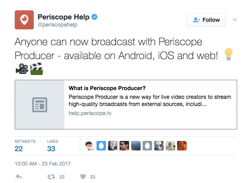This screenshot has width=251, height=183.
Task: Click the retweet icon below the tweet
Action: tap(51, 177)
